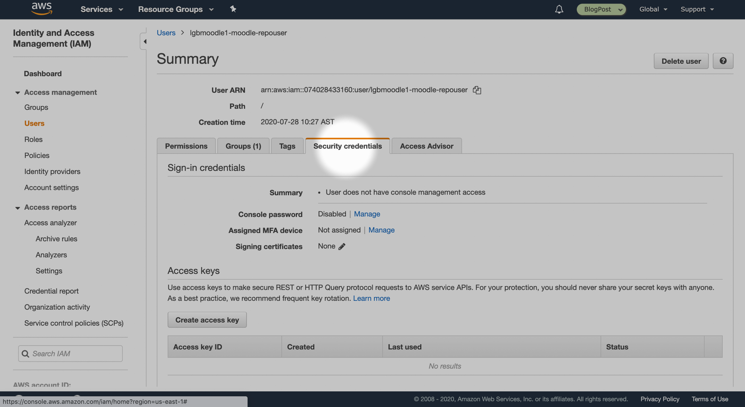This screenshot has height=407, width=745.
Task: Open the notifications bell icon
Action: (559, 9)
